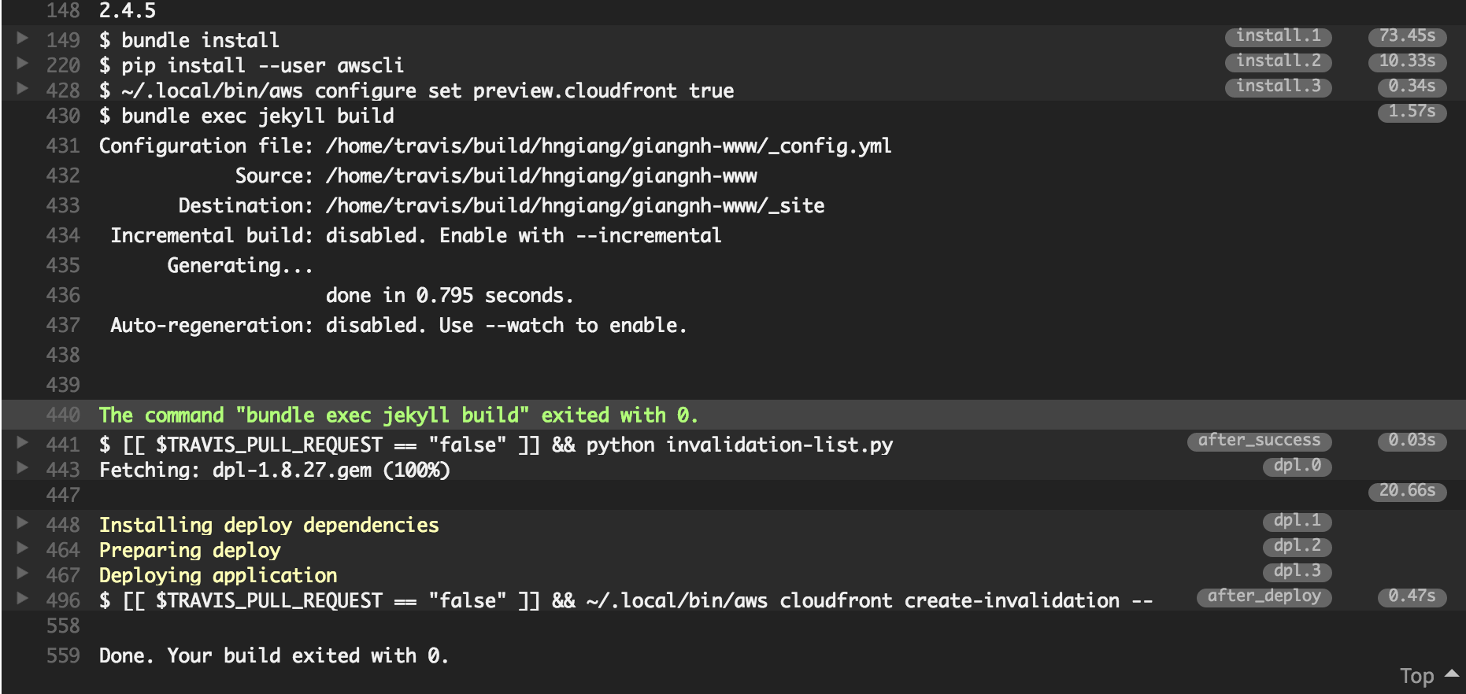1466x694 pixels.
Task: Click 'Incremental build: disabled' line
Action: [416, 235]
